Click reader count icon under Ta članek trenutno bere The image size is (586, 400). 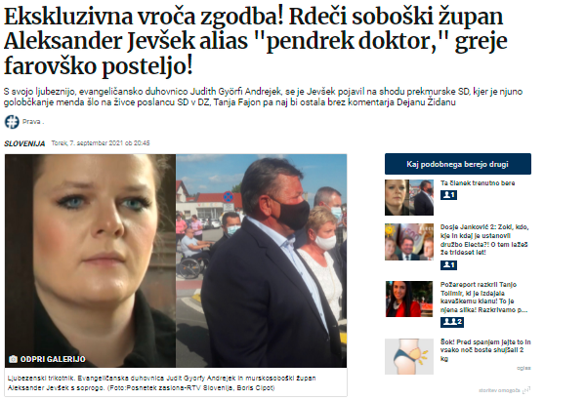pos(448,195)
